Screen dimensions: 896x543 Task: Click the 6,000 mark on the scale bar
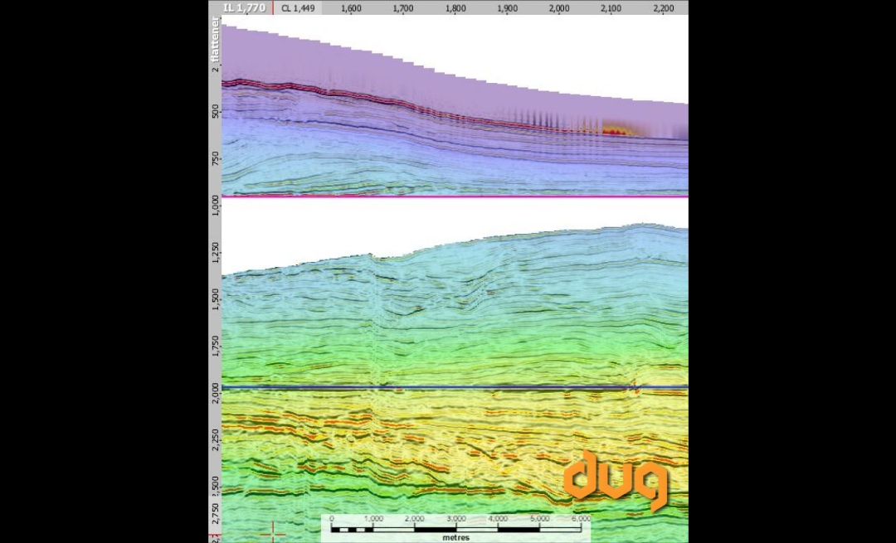(581, 518)
